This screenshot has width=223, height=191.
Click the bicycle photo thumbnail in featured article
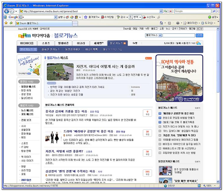[60, 72]
